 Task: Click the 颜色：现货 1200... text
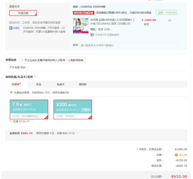point(101,29)
